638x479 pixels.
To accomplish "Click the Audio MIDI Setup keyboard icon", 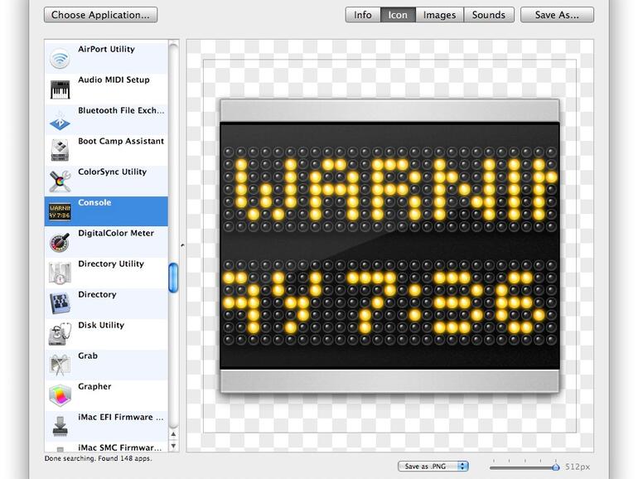I will tap(60, 90).
